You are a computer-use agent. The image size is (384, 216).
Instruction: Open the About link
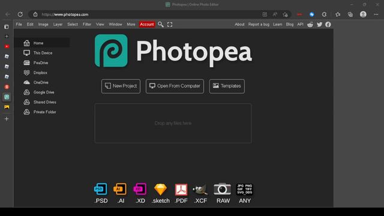click(x=239, y=24)
